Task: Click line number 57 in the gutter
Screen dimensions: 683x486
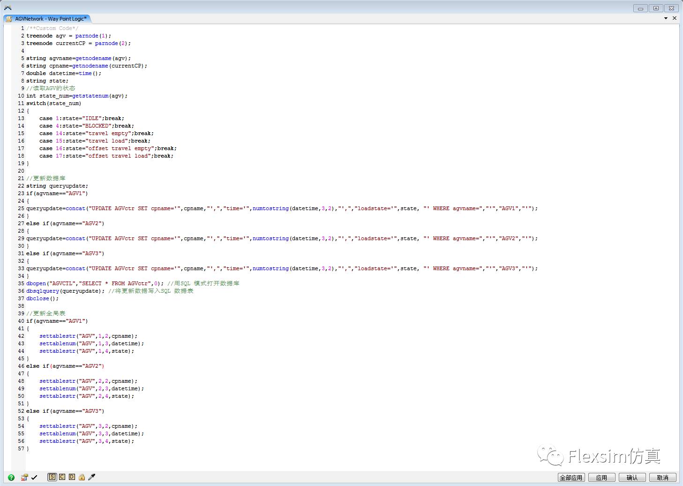Action: coord(21,448)
